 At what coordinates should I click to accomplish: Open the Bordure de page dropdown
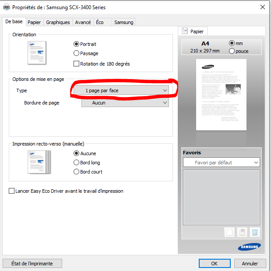[125, 103]
